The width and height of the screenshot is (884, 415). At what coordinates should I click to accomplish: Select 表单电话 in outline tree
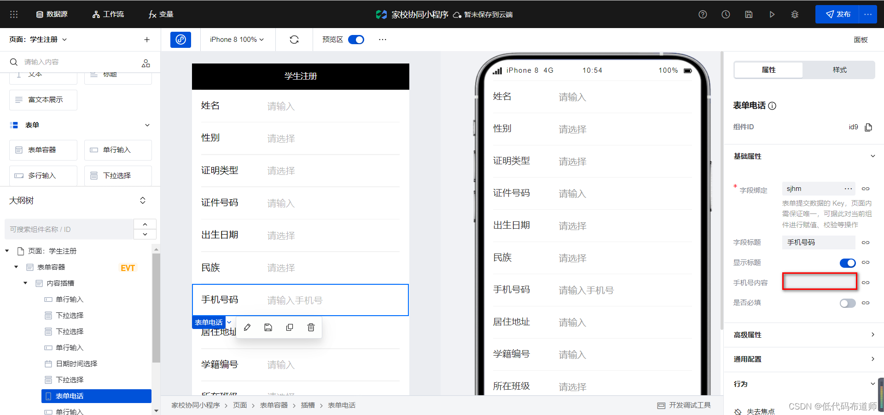[x=96, y=396]
